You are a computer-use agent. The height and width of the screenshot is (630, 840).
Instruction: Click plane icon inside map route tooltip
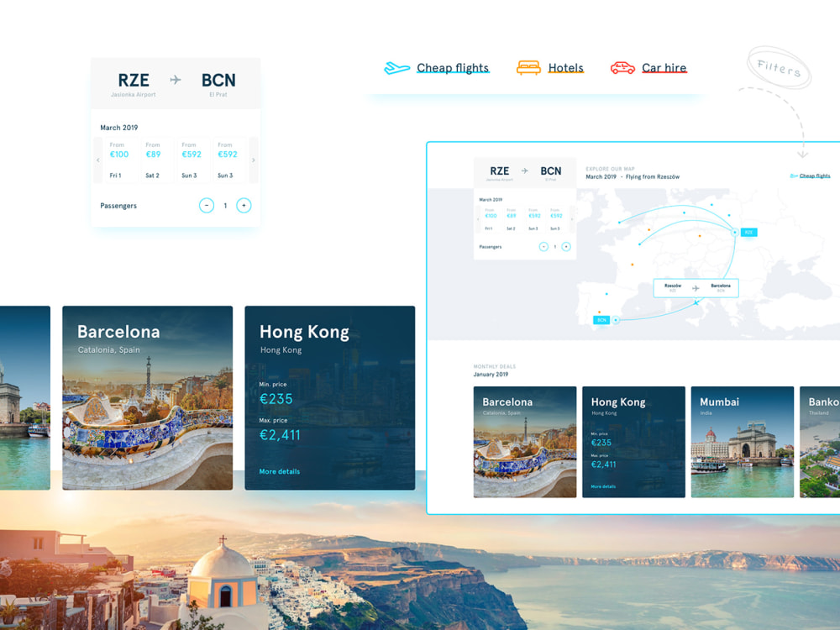click(696, 288)
